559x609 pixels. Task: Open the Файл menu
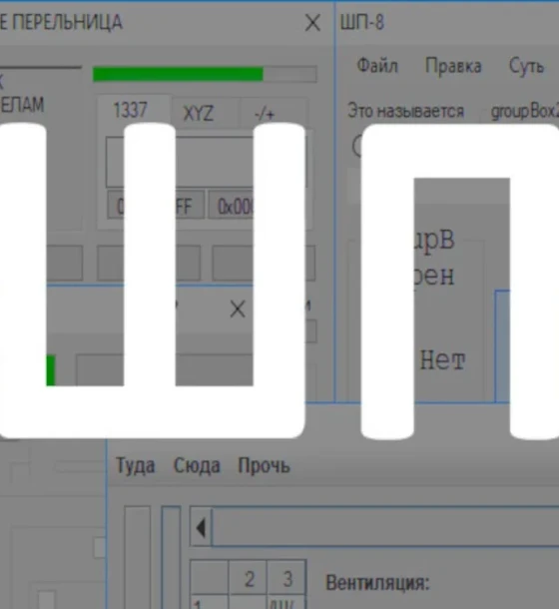coord(377,65)
